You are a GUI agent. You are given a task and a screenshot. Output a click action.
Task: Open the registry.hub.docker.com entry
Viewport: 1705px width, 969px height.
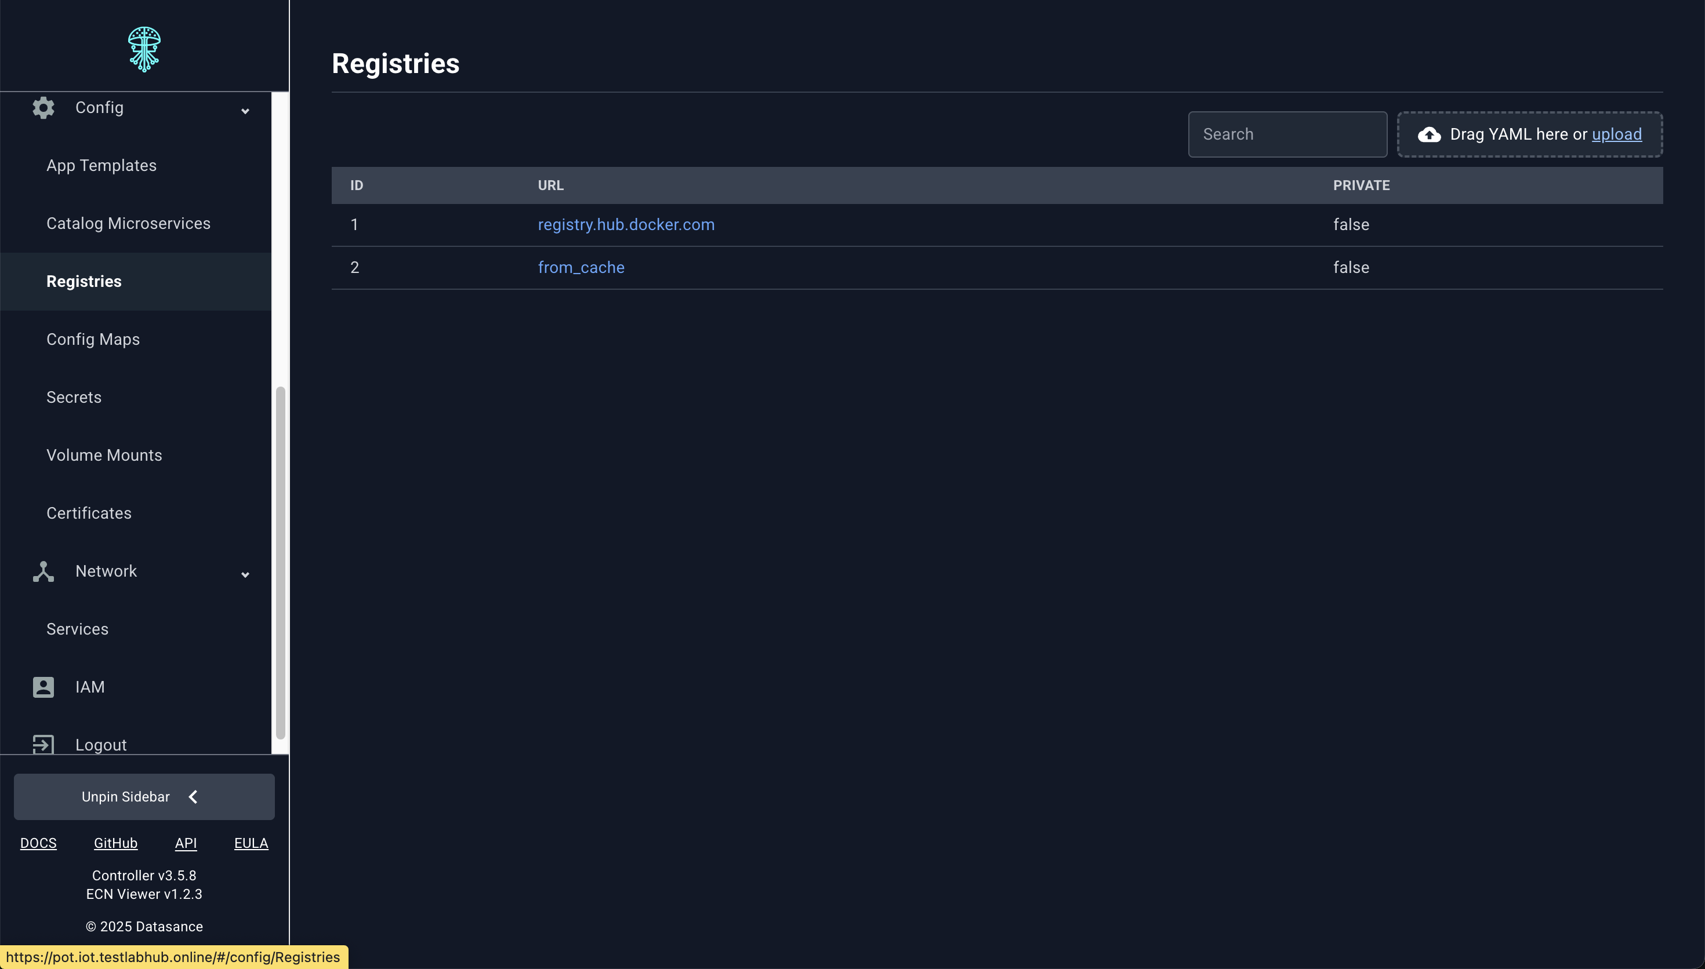click(626, 224)
